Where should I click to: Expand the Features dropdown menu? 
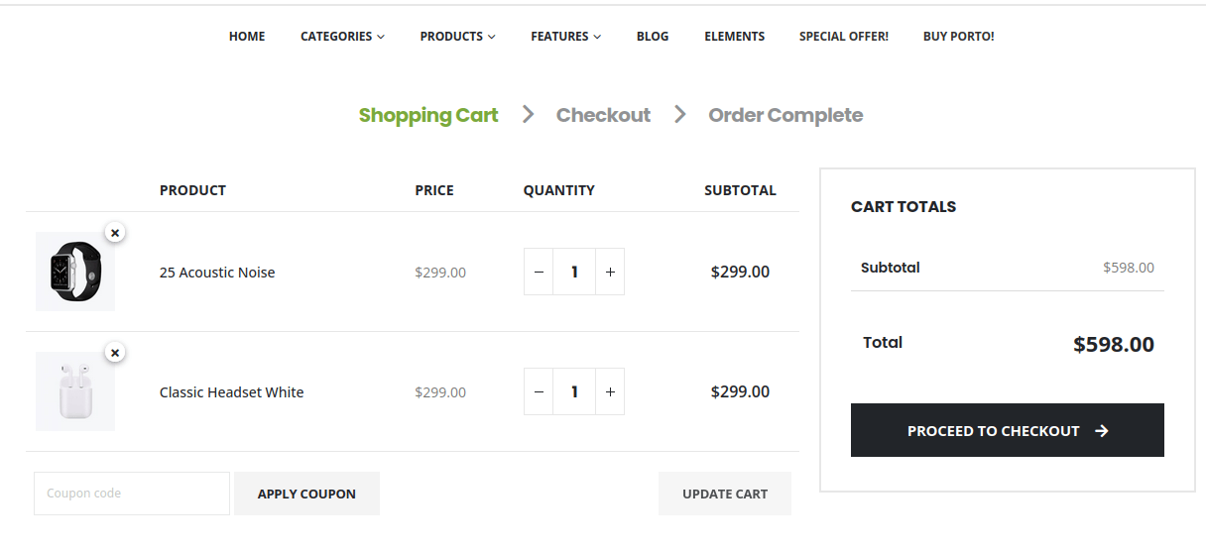(x=565, y=37)
